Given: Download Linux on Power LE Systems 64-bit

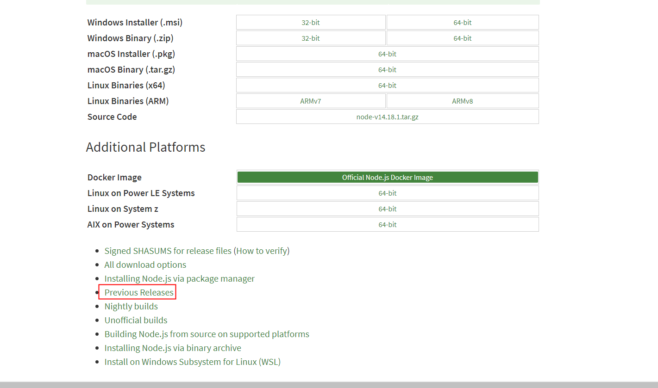Looking at the screenshot, I should tap(388, 193).
